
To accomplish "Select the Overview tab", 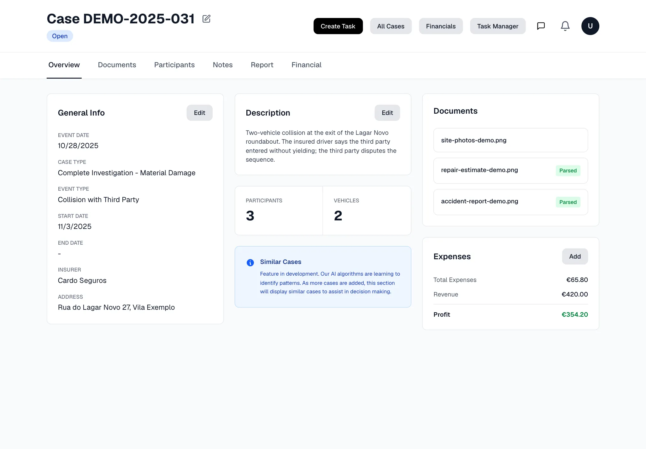I will [64, 65].
